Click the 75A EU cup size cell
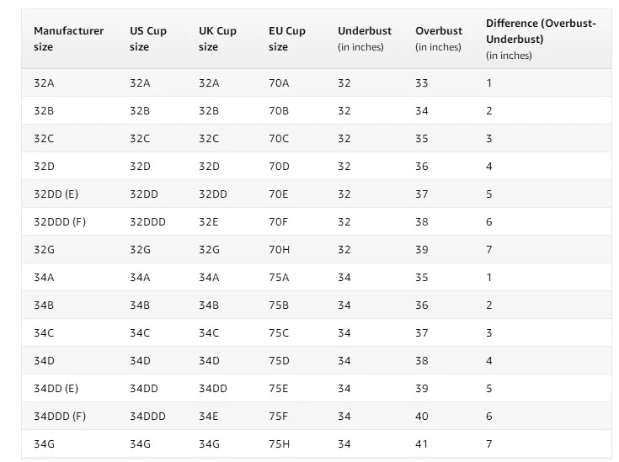Viewport: 619px width, 462px height. click(x=279, y=278)
